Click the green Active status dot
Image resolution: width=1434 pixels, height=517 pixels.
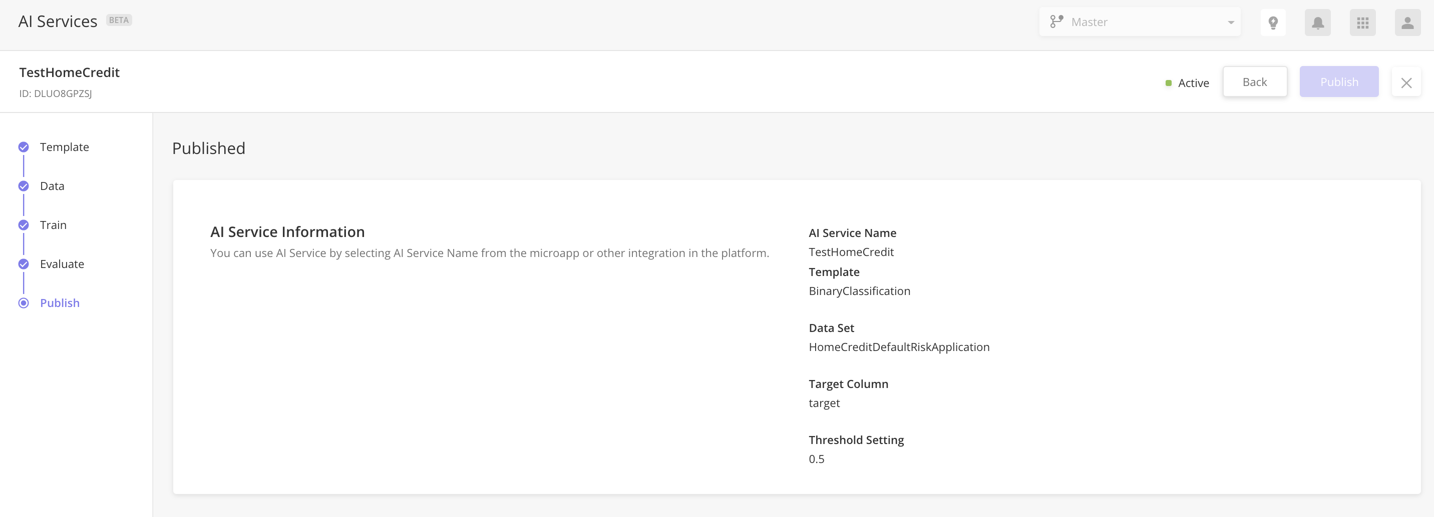(1169, 83)
